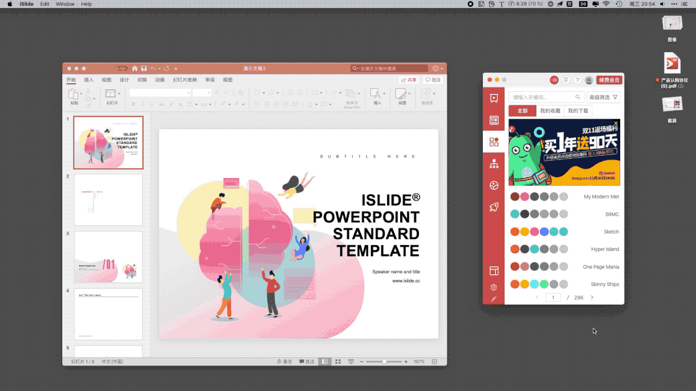This screenshot has height=391, width=696.
Task: Click the smiley feedback icon in PowerPoint
Action: click(x=436, y=68)
